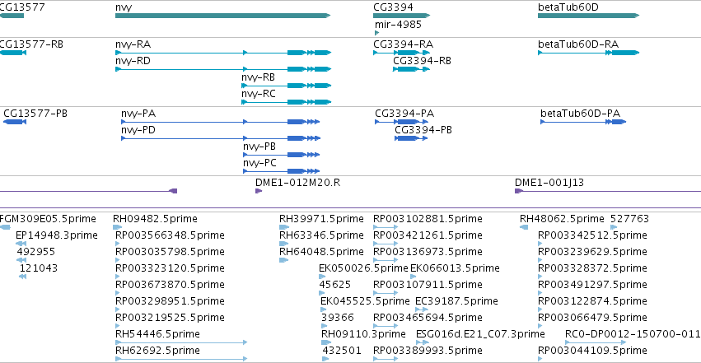Select EST RP003491297.5prime
The height and width of the screenshot is (363, 701).
(540, 293)
